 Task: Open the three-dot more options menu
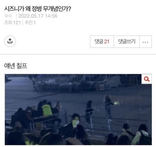(146, 42)
